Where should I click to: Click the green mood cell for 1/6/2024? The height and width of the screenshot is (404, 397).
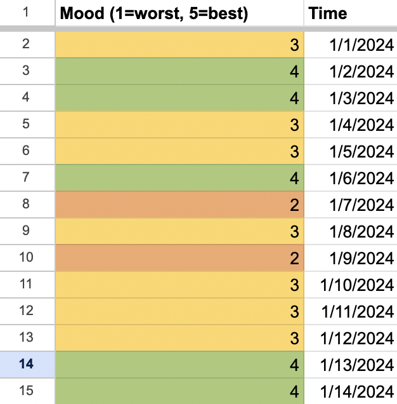click(x=179, y=178)
